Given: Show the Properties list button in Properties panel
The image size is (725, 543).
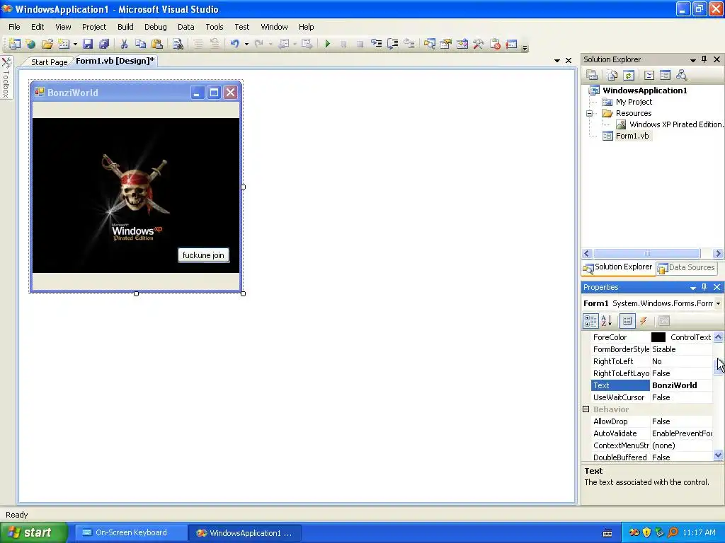Looking at the screenshot, I should click(x=627, y=321).
